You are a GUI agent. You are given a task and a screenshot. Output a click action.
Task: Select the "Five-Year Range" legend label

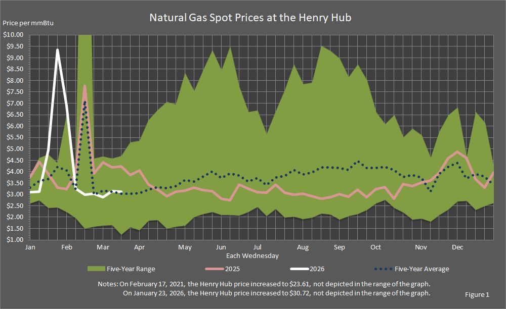[x=131, y=269]
